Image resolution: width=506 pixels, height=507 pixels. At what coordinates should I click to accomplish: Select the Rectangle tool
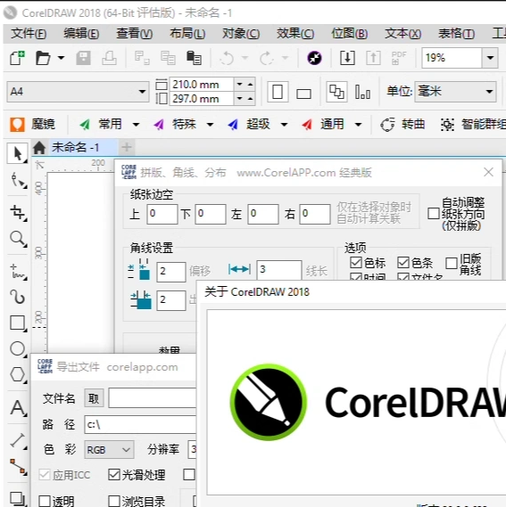click(18, 323)
